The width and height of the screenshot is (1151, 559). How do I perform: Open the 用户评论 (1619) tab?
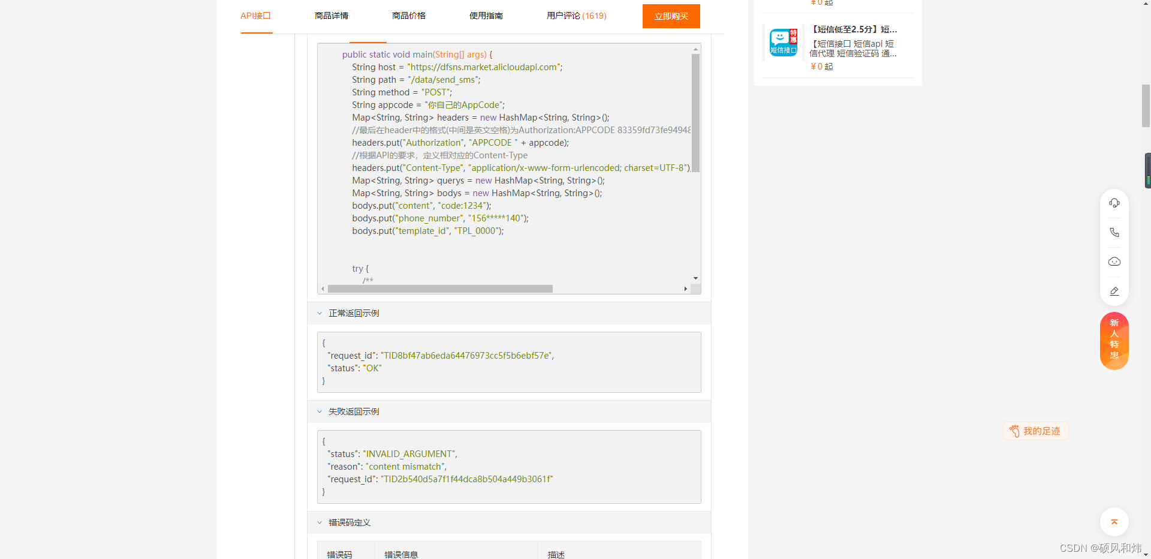577,16
